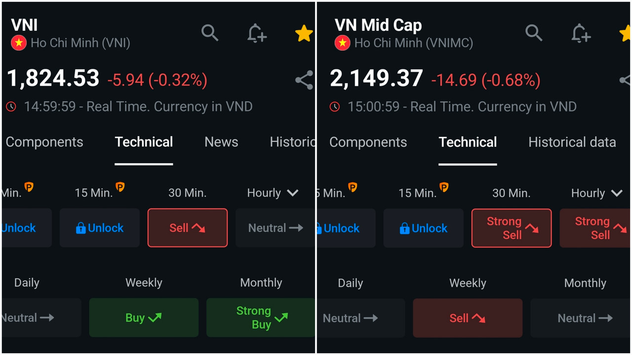Tap the clock icon next to 14:59:59
Viewport: 632px width, 355px height.
point(11,106)
